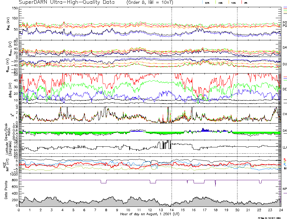Click the x-axis title 'Hour of day on August, 1 2001'

(x=150, y=214)
